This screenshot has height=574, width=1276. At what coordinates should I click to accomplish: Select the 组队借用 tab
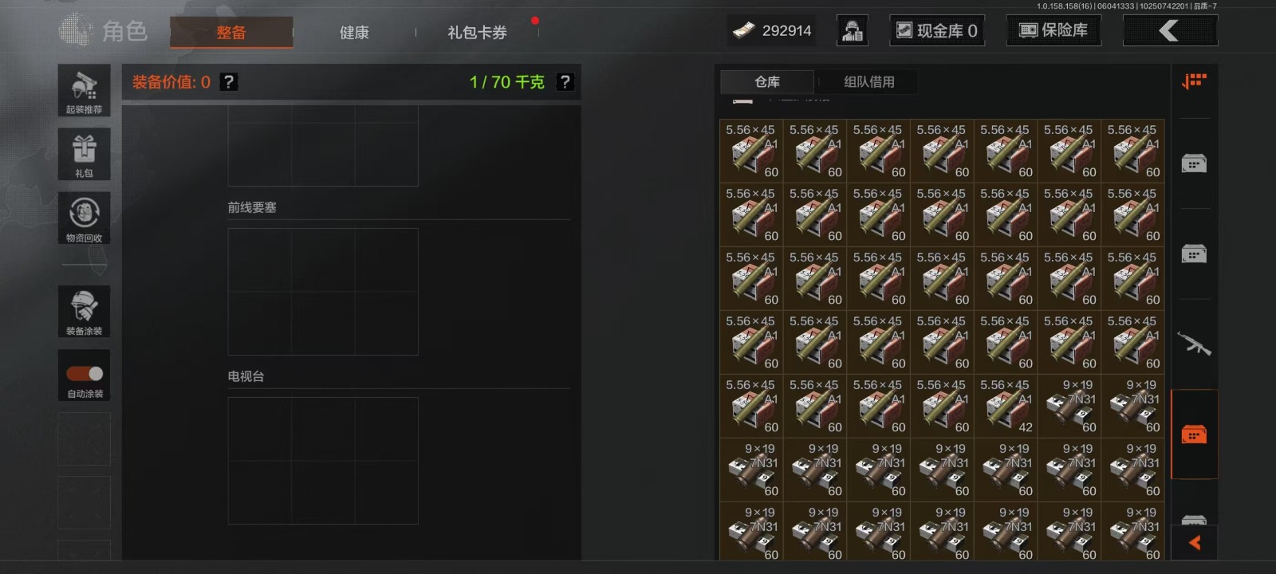868,81
